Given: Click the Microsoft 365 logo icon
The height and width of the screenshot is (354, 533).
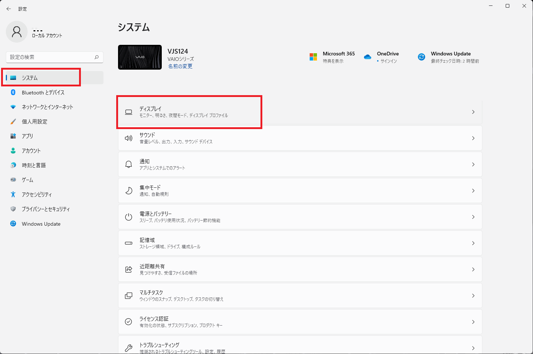Looking at the screenshot, I should [x=313, y=57].
